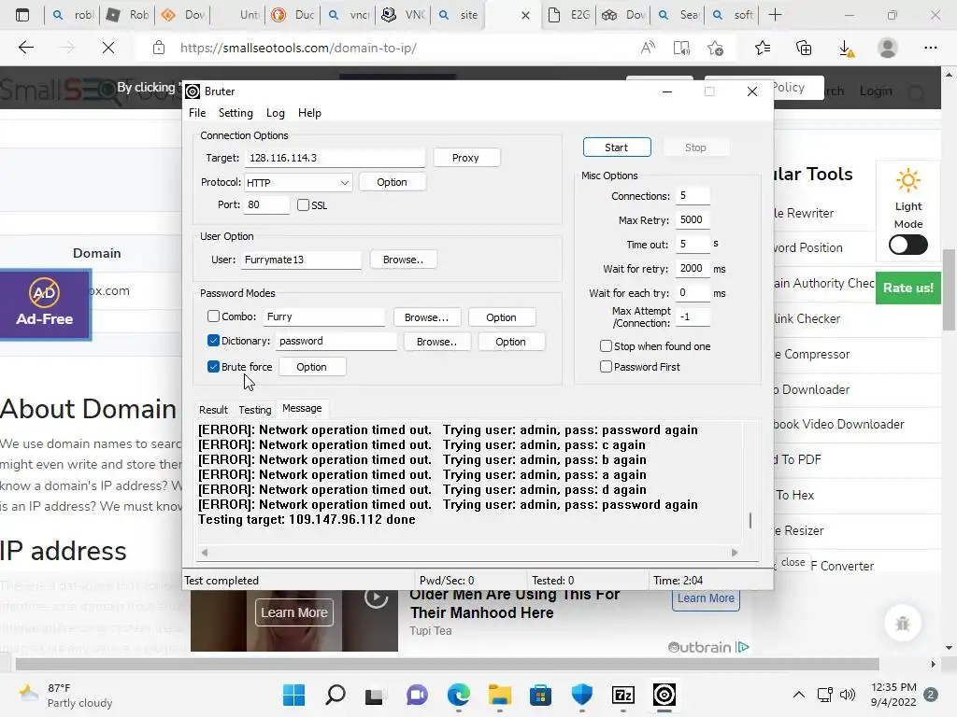
Task: Click the Read aloud icon in Edge
Action: pyautogui.click(x=648, y=48)
